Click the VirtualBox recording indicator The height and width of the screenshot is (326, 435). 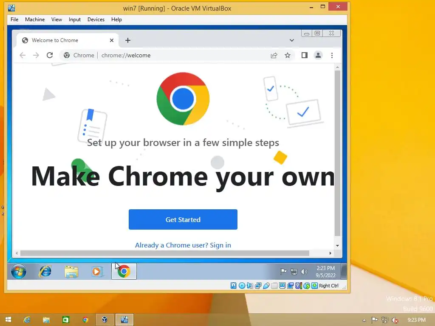tap(290, 286)
